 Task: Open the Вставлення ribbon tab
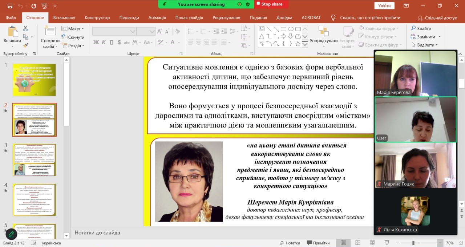[64, 17]
